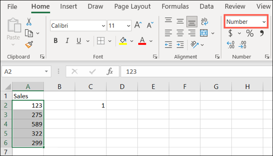The image size is (273, 156).
Task: Click the Enter checkmark formula button
Action: (x=92, y=72)
